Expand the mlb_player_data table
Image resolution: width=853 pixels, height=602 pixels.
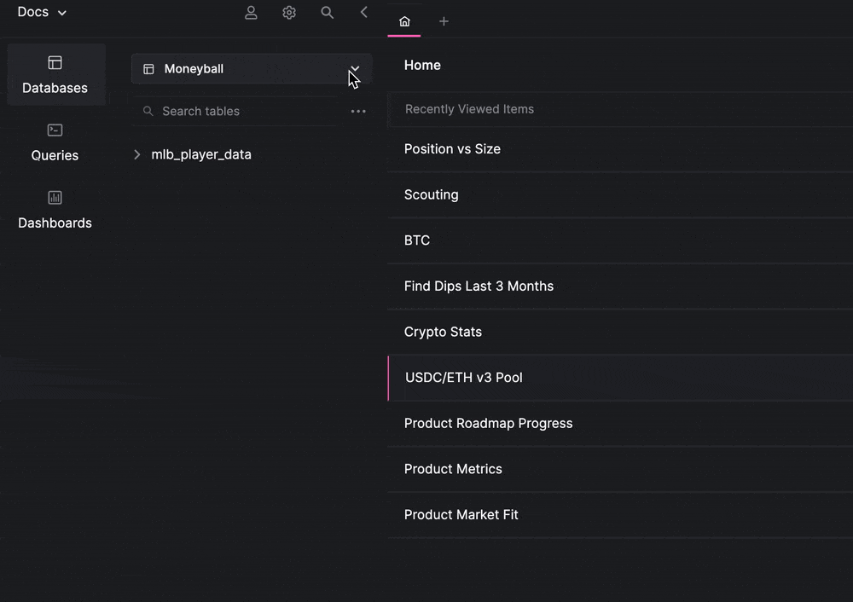(x=137, y=154)
